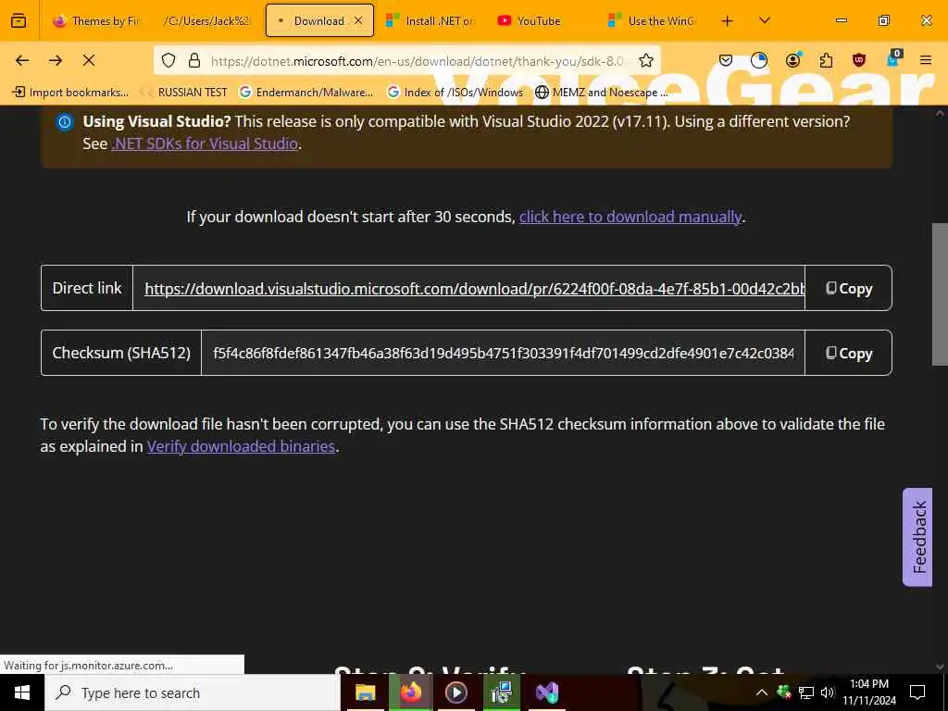This screenshot has height=711, width=948.
Task: Open Endermanch/Malware bookmark
Action: pyautogui.click(x=306, y=92)
